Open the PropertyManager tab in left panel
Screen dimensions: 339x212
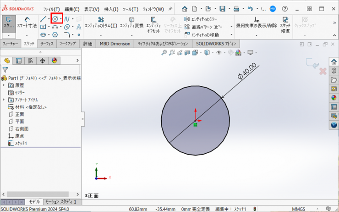[19, 61]
